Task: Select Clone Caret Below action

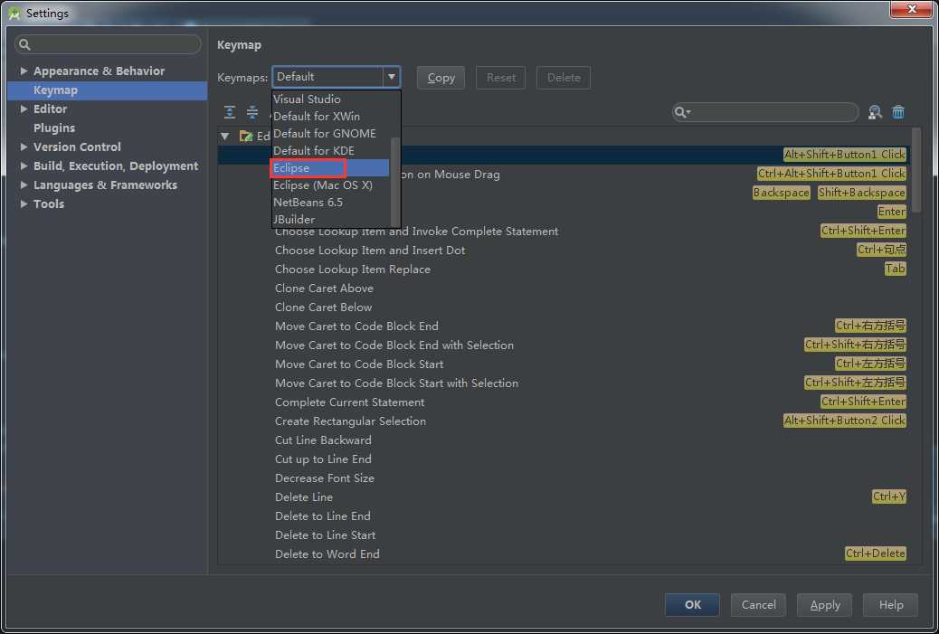Action: (x=323, y=308)
